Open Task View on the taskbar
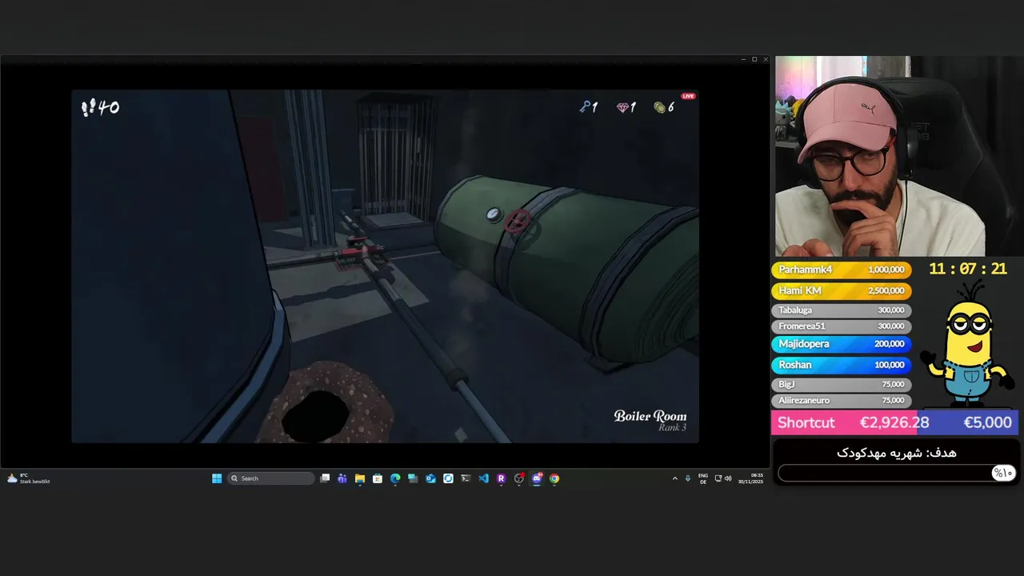The image size is (1024, 576). (325, 478)
